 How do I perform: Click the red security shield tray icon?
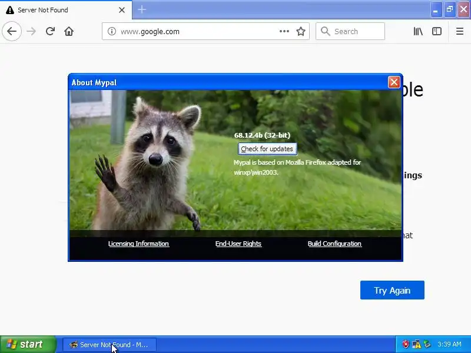pos(406,344)
